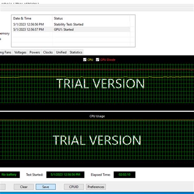Open the Unified tab
Image resolution: width=194 pixels, height=194 pixels.
click(x=61, y=52)
